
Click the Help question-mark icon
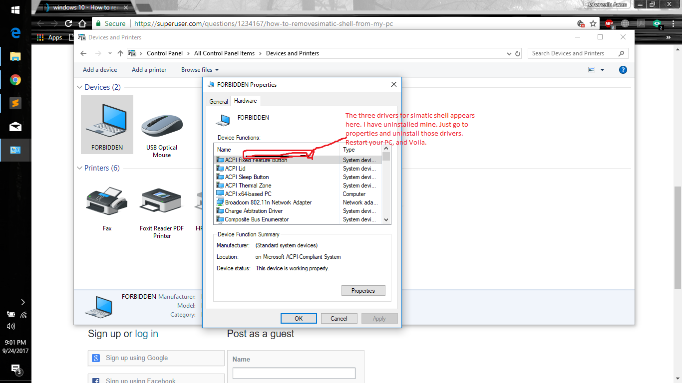point(623,70)
